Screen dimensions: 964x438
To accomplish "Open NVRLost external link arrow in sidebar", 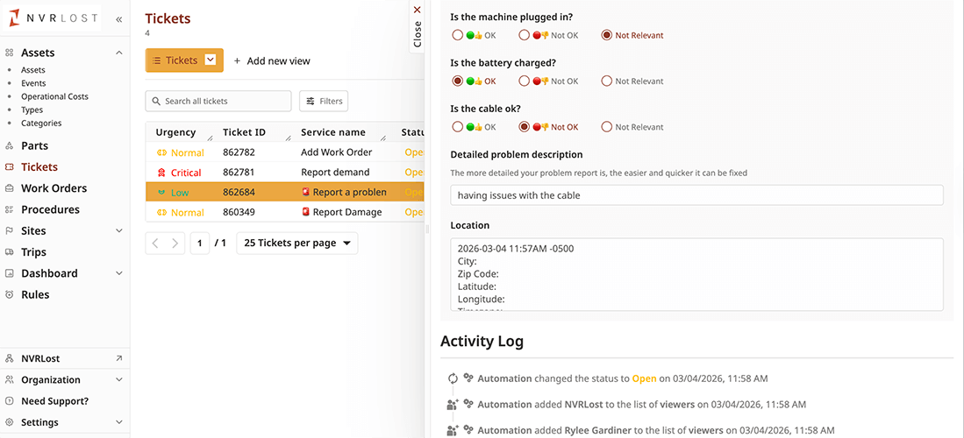I will point(119,358).
